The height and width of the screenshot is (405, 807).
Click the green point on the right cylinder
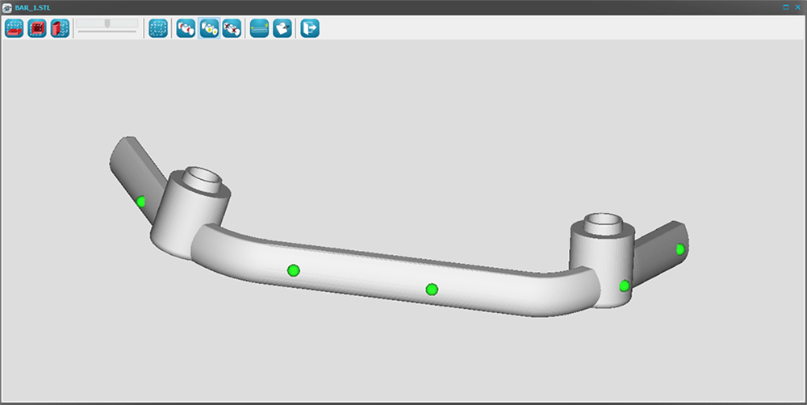click(625, 286)
